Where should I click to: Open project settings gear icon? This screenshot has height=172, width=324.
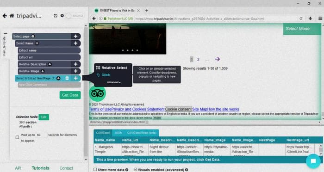[62, 15]
